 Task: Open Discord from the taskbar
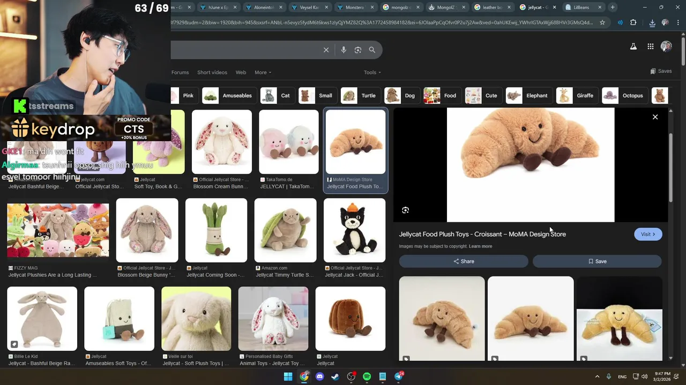coord(320,376)
